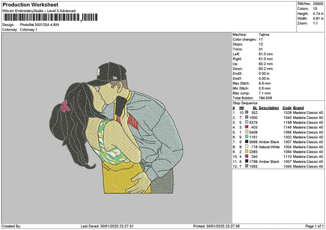Click the 'Amber Black' description in stop row 7
Image resolution: width=326 pixels, height=230 pixels.
(x=269, y=142)
